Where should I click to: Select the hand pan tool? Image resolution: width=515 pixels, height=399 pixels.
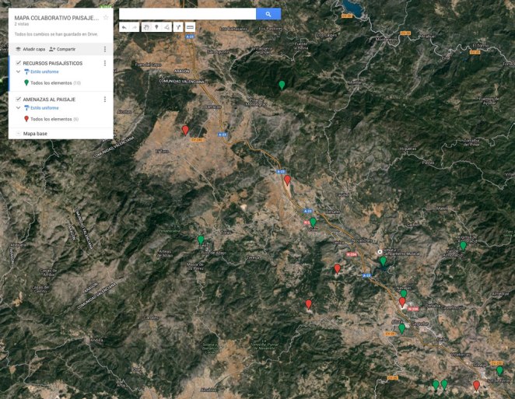point(146,27)
